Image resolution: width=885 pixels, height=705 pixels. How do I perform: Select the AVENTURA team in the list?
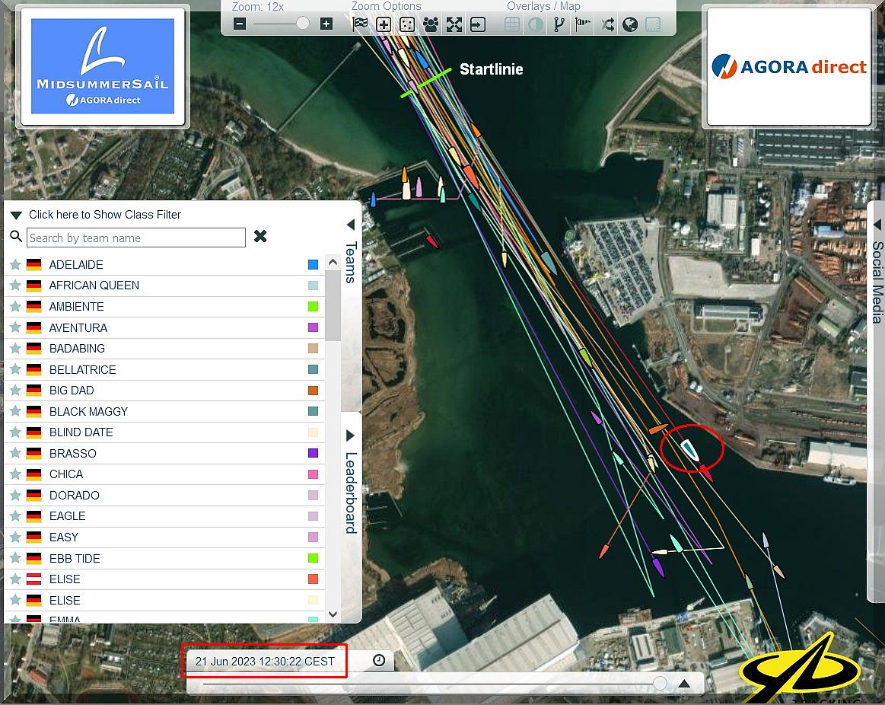(x=78, y=328)
